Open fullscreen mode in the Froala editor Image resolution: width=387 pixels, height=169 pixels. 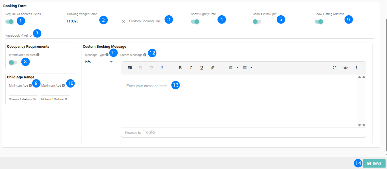(x=335, y=68)
